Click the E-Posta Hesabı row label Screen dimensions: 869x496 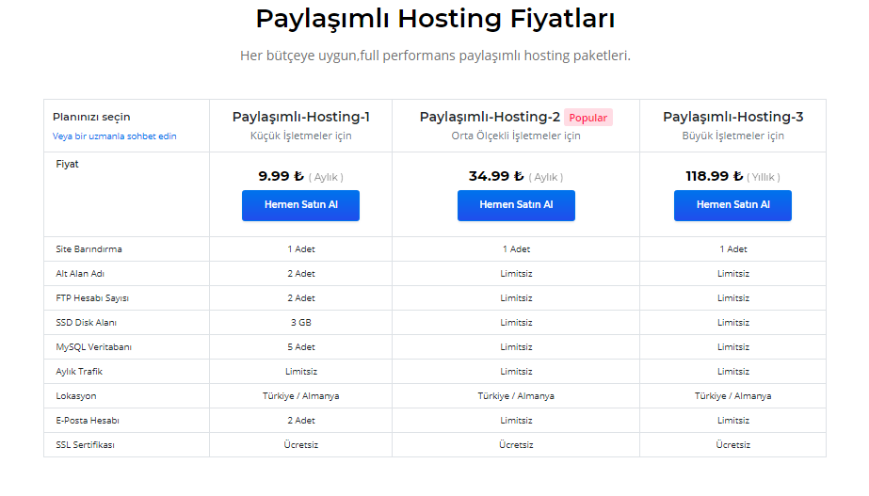88,421
